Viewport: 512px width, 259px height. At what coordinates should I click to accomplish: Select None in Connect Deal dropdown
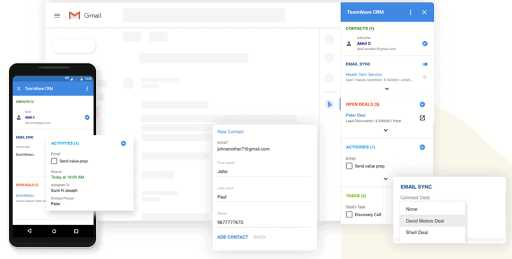point(433,209)
